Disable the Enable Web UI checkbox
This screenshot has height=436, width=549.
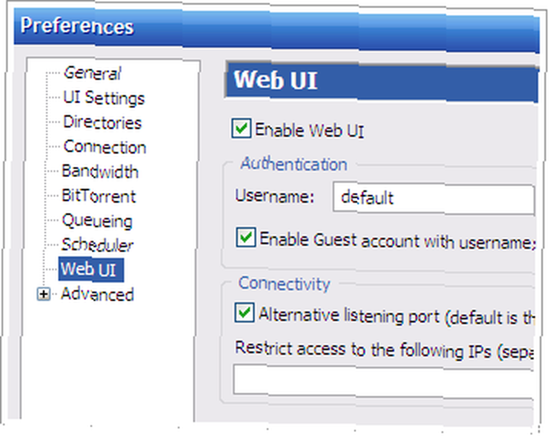point(241,128)
